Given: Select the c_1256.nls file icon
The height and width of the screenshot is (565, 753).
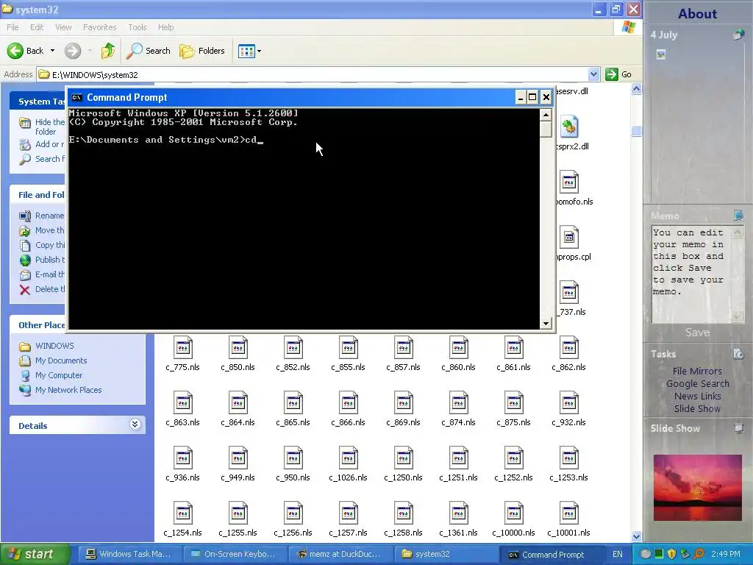Looking at the screenshot, I should point(293,513).
